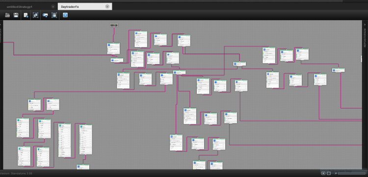Toggle the eye view icon in status bar

(323, 173)
